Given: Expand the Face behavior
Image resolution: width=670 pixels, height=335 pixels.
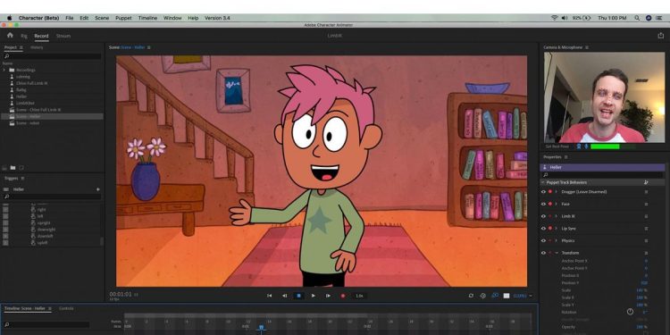Looking at the screenshot, I should pos(557,204).
